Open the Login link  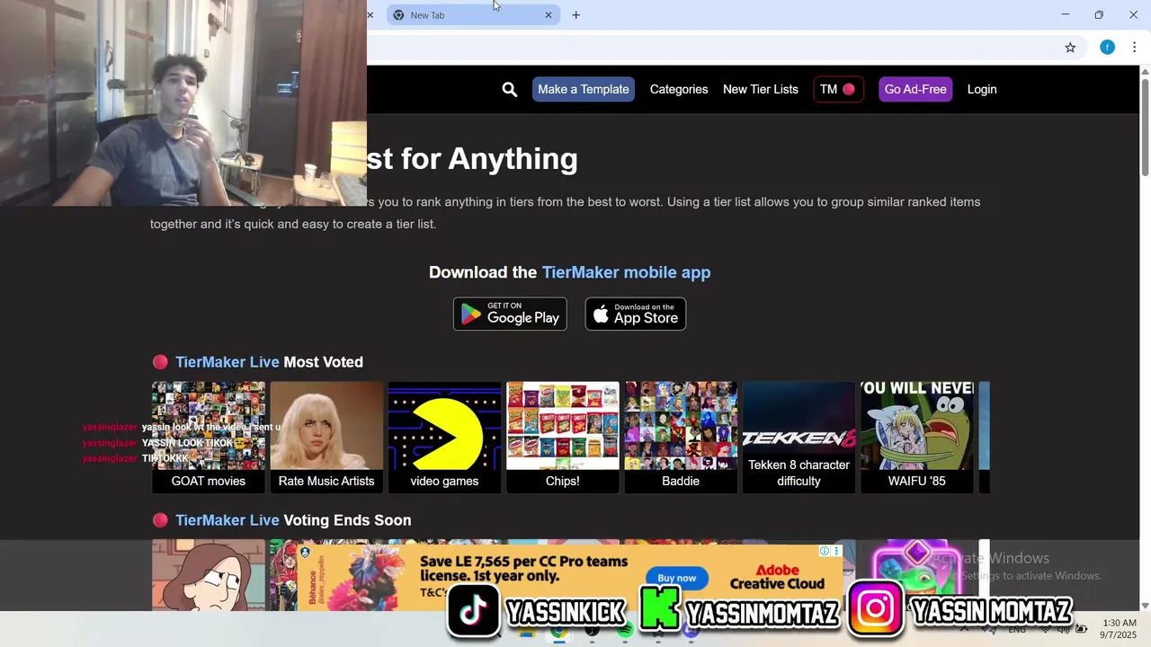[x=982, y=89]
